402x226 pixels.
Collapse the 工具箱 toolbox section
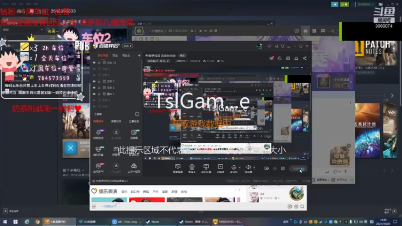click(137, 114)
